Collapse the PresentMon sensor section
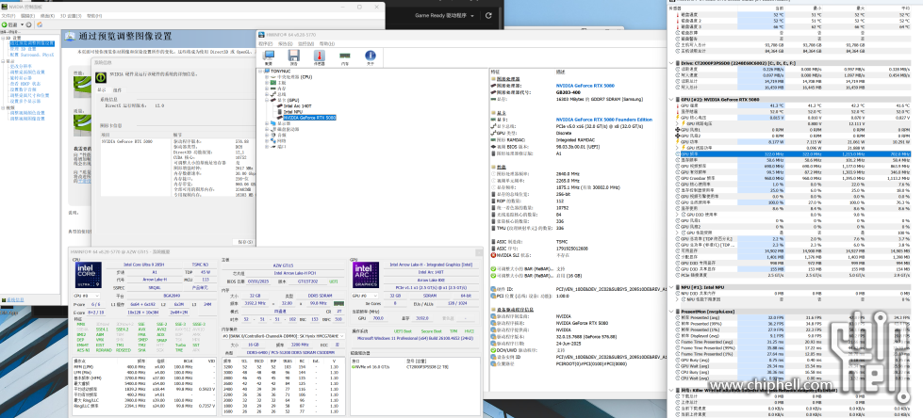Image resolution: width=923 pixels, height=418 pixels. point(671,312)
